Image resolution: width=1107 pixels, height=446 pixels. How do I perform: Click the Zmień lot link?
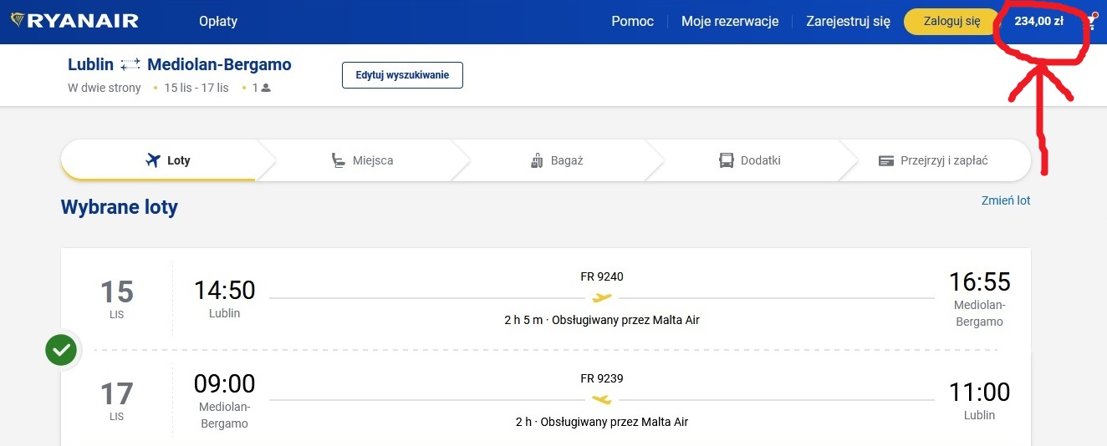1006,200
